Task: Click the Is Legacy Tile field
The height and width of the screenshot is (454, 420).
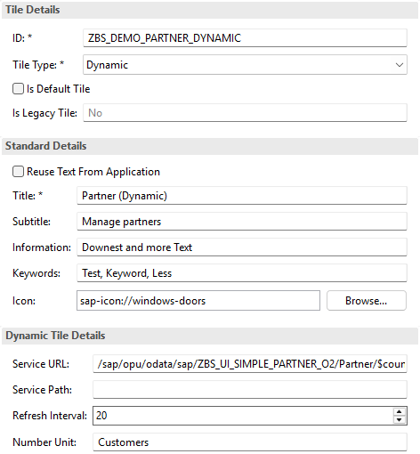Action: click(245, 113)
